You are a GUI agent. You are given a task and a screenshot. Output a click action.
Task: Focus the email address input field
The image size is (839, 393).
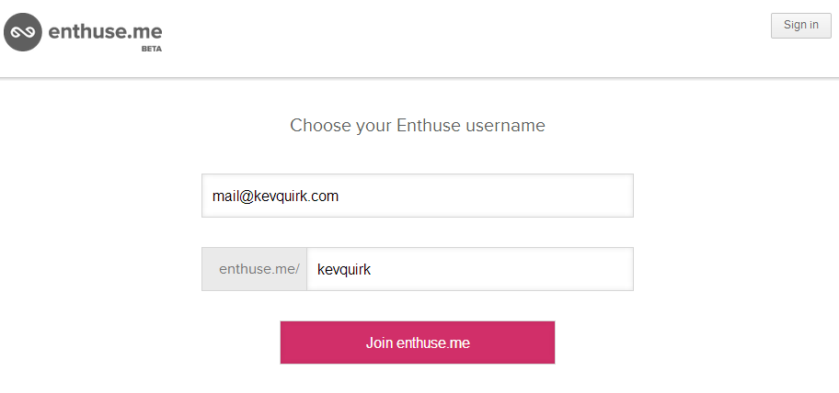pos(418,196)
